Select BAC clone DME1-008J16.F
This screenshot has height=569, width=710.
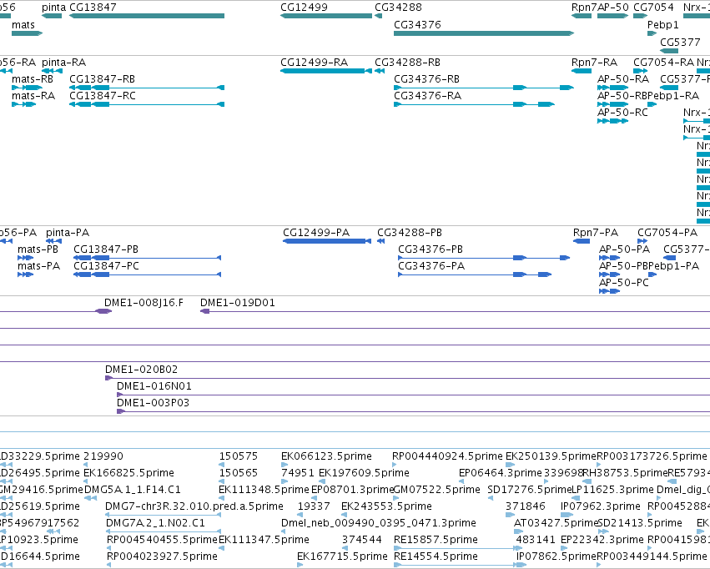pos(103,311)
